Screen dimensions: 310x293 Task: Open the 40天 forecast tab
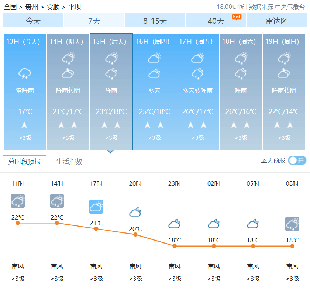click(216, 21)
